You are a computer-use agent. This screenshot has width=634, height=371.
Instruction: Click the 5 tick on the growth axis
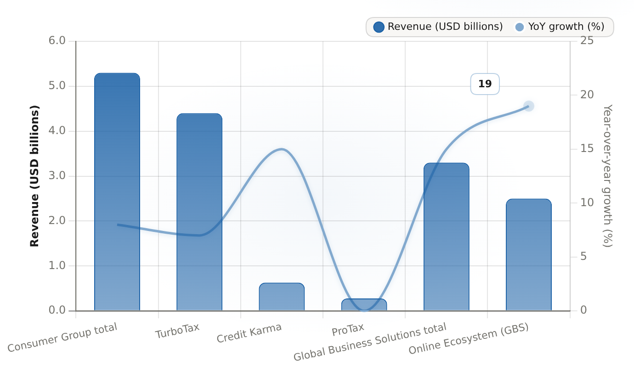(583, 256)
